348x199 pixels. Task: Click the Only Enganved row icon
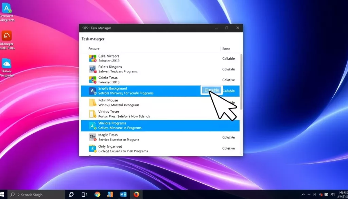pos(92,149)
